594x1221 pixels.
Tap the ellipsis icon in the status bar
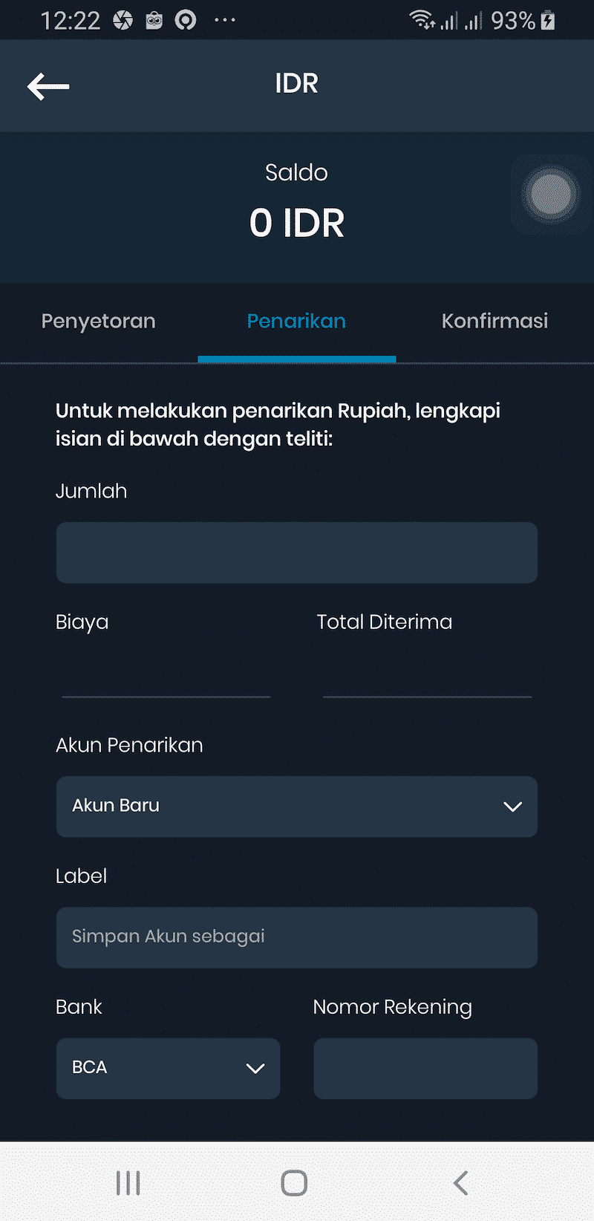[224, 20]
